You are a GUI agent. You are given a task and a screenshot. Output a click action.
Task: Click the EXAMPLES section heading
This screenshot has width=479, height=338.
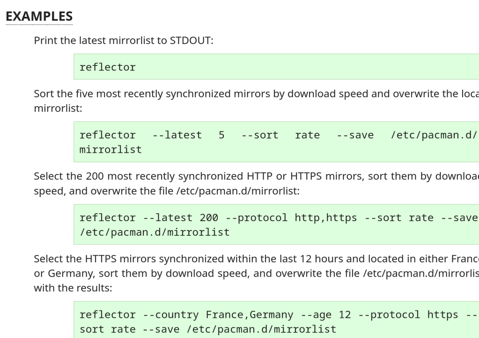coord(39,16)
